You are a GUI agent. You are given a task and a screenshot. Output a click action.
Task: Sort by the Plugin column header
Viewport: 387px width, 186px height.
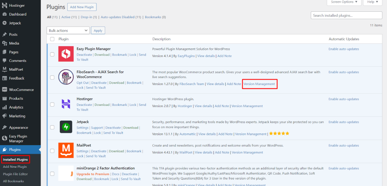pyautogui.click(x=63, y=39)
